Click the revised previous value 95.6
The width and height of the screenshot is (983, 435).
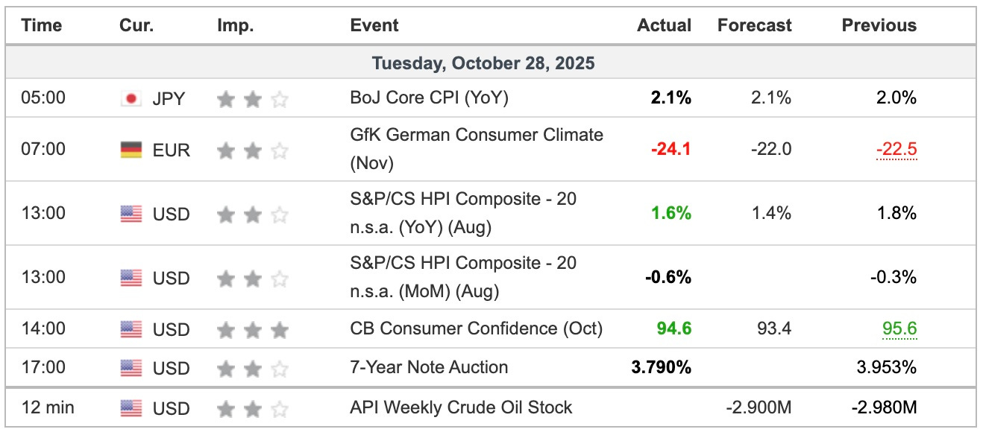(x=899, y=328)
